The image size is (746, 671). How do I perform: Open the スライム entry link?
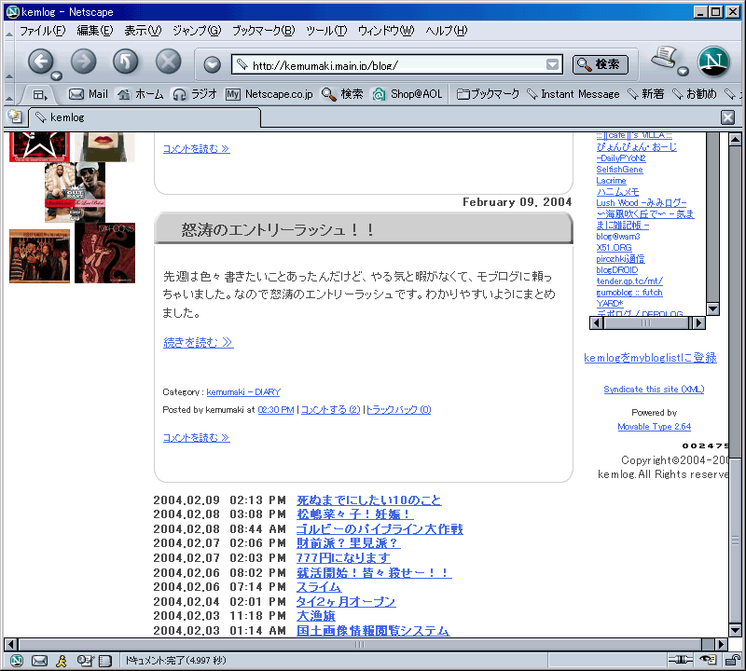coord(319,587)
